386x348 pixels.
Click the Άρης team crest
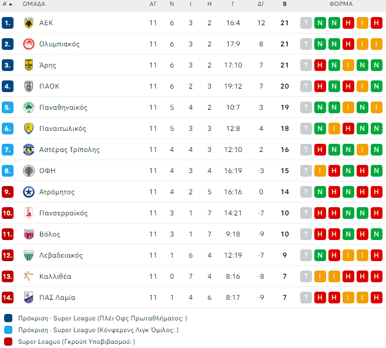point(28,65)
